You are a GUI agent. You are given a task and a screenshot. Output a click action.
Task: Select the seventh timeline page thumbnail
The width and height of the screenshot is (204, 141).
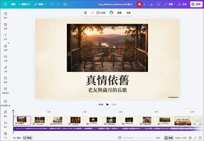click(x=129, y=121)
